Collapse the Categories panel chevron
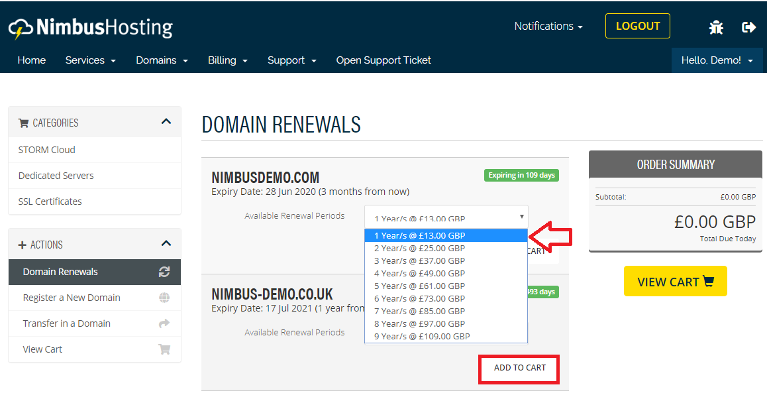Viewport: 767px width, 401px height. tap(166, 121)
